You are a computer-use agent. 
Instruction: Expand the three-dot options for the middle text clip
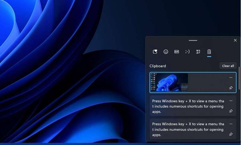[231, 101]
